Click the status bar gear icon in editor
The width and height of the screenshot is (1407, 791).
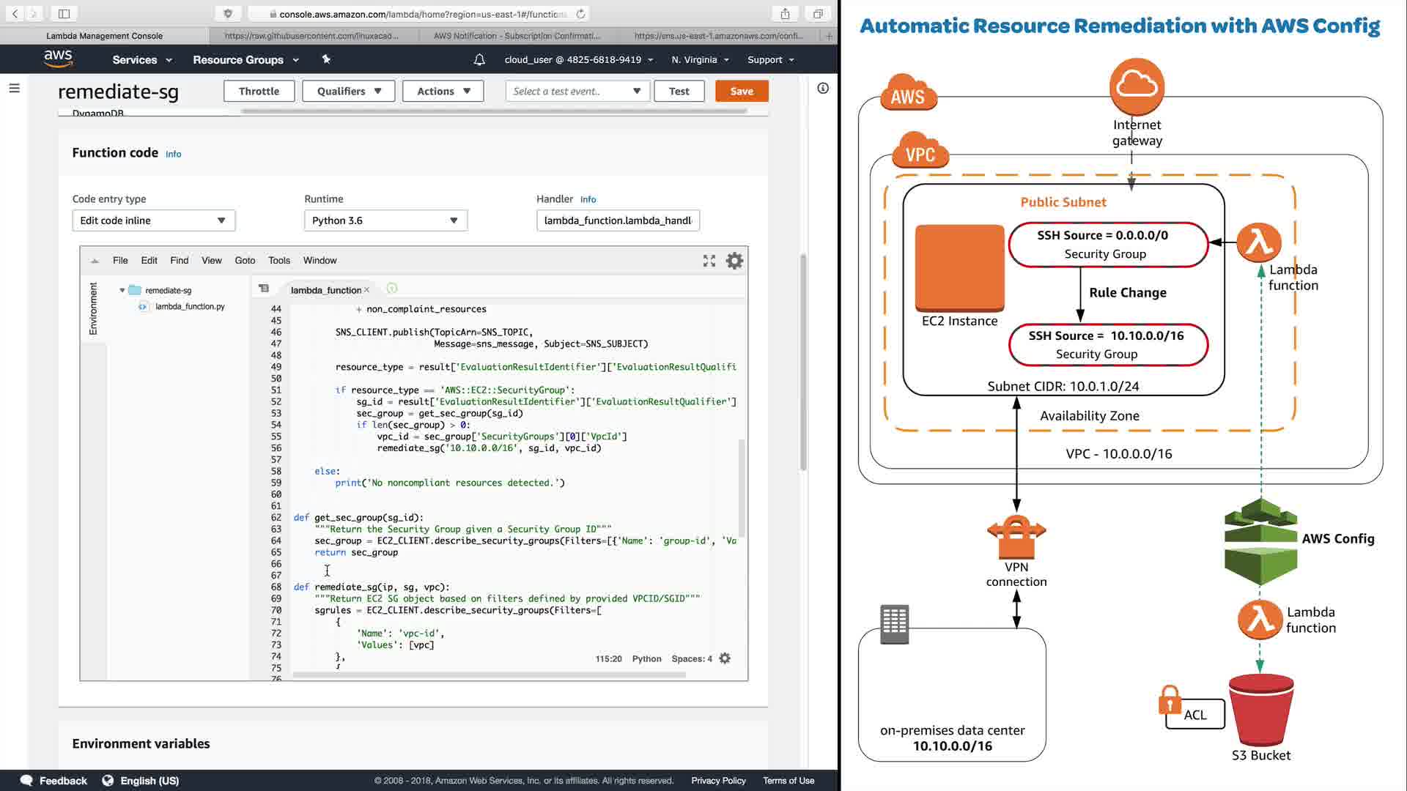click(725, 659)
